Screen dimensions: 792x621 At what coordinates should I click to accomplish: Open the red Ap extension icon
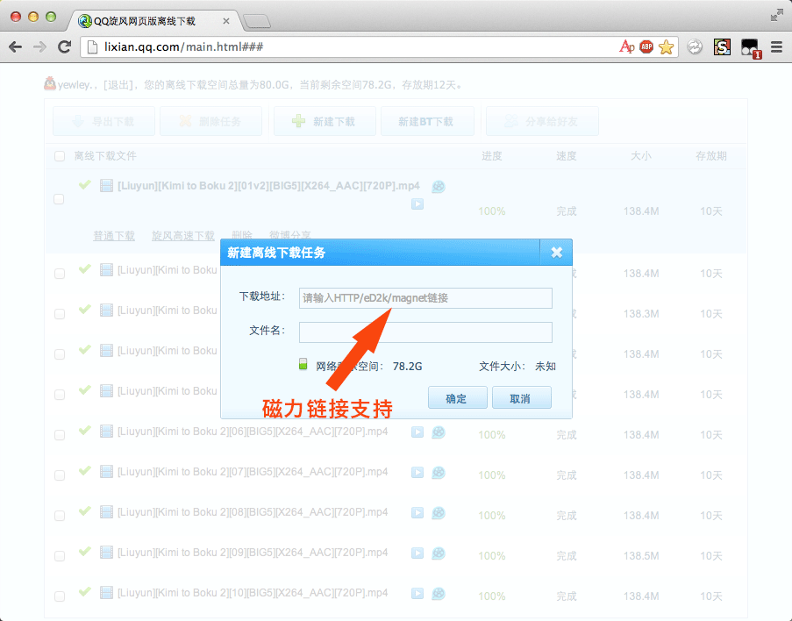point(627,47)
